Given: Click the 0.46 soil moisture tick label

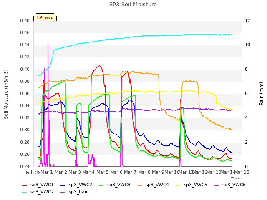Looking at the screenshot, I should (25, 32).
